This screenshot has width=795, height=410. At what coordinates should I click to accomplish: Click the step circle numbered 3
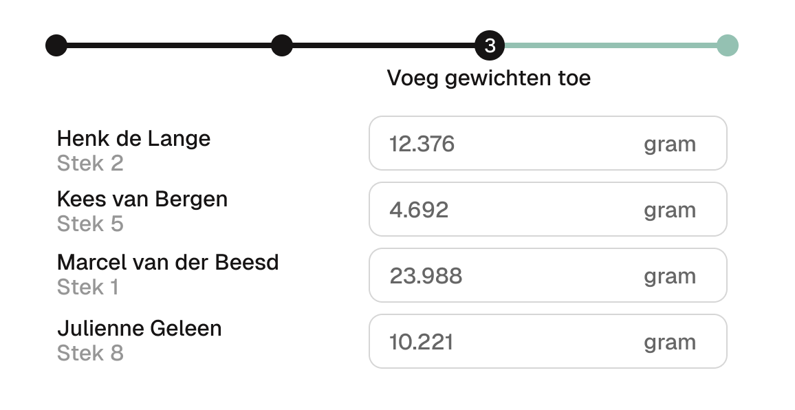pos(490,46)
